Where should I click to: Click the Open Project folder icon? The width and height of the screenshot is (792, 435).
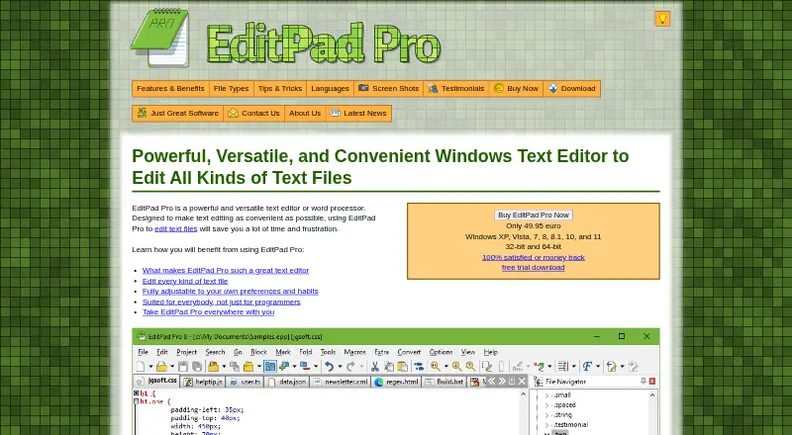coord(213,367)
